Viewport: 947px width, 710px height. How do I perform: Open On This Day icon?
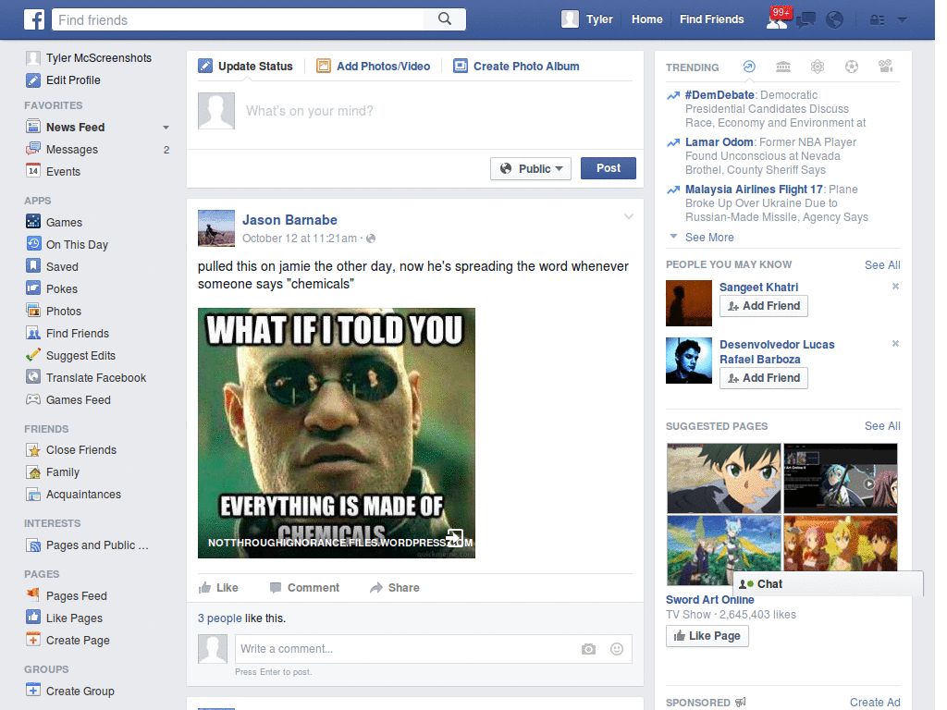point(33,244)
